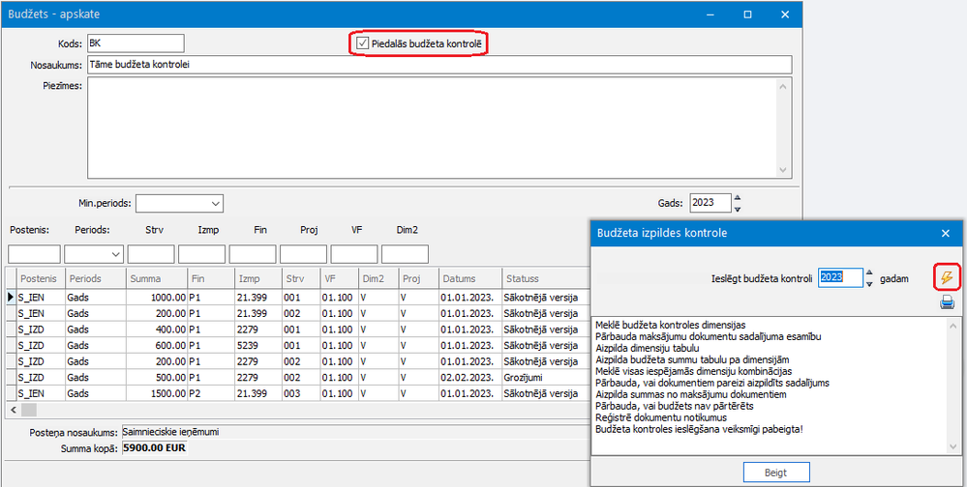Decrease the Gads year value
Viewport: 967px width, 487px height.
pos(737,209)
